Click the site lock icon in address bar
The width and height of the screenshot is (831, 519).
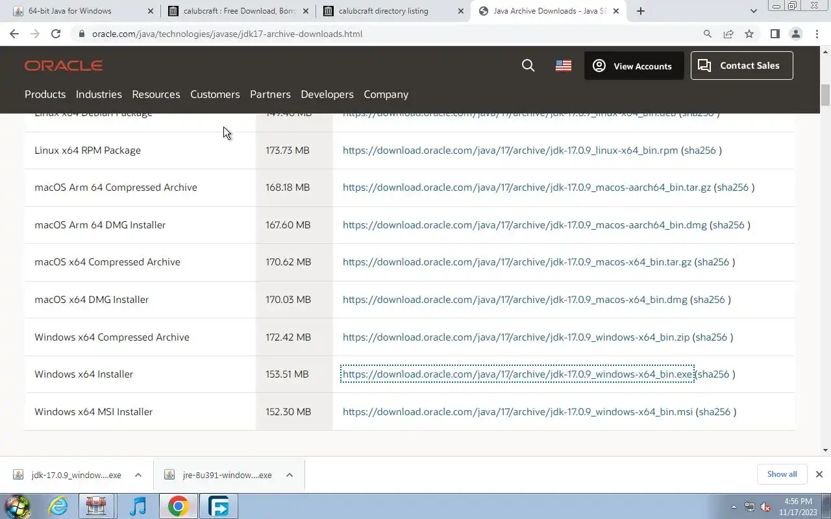81,34
